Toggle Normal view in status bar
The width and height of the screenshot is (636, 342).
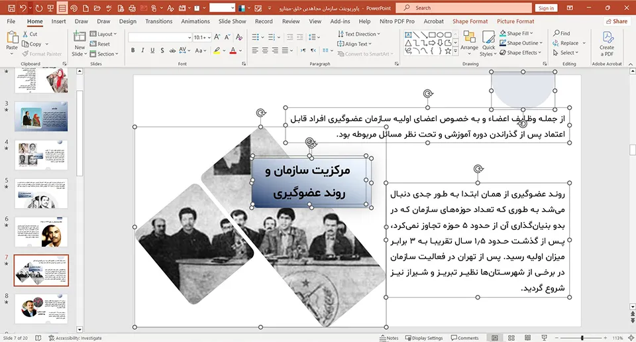pos(495,338)
